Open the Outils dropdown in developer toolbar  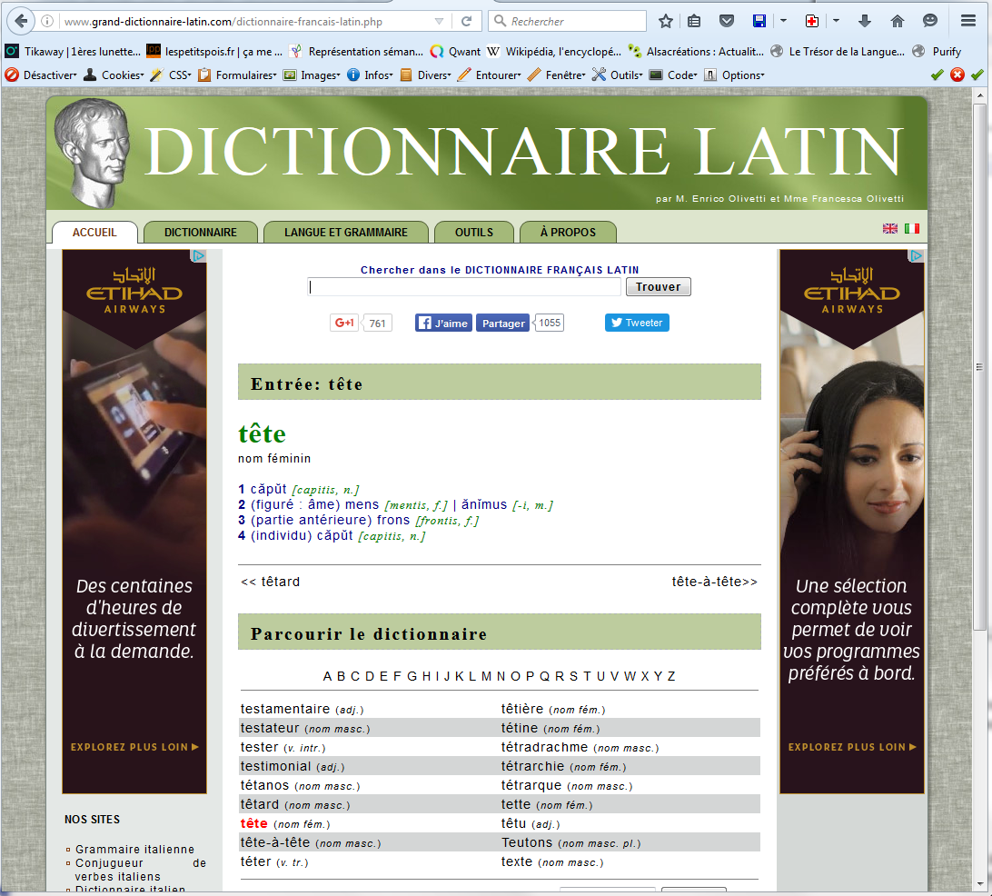coord(618,75)
